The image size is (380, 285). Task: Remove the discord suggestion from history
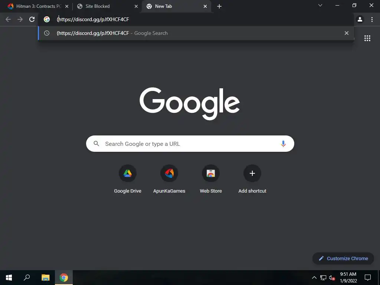pos(347,33)
